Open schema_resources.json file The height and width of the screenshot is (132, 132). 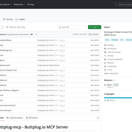point(8,105)
